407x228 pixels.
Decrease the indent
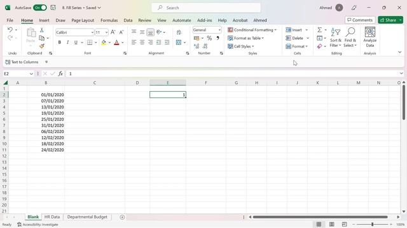(158, 42)
